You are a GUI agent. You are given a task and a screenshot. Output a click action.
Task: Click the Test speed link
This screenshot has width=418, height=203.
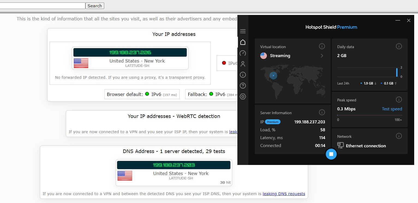coord(392,109)
